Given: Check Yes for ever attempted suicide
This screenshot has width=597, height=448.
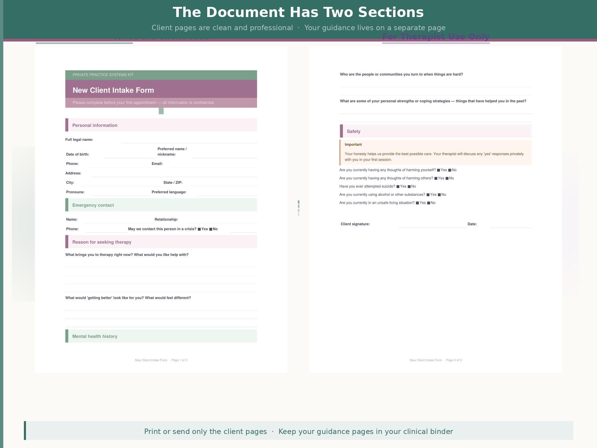Looking at the screenshot, I should (x=398, y=187).
